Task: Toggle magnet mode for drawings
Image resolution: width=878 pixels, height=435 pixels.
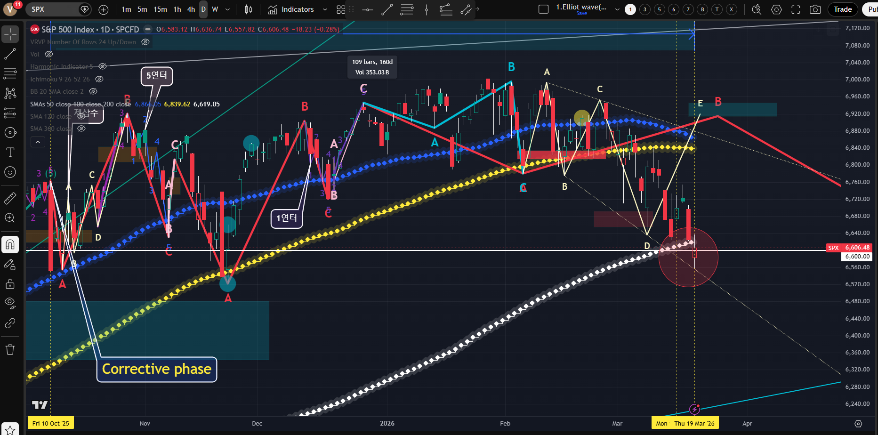Action: [10, 244]
